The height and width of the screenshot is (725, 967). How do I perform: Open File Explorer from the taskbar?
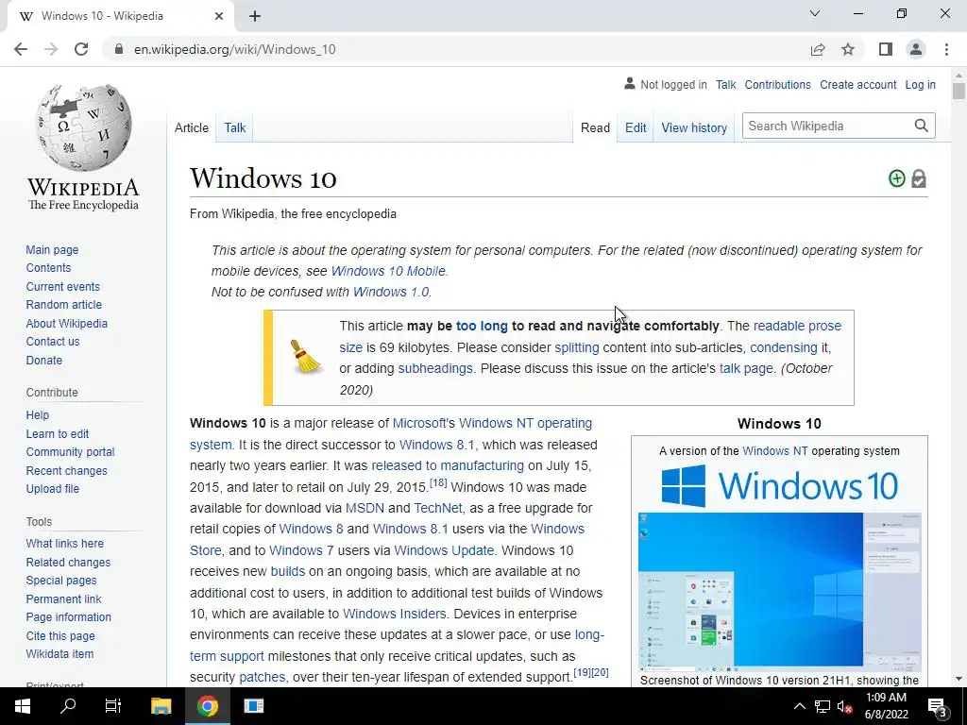pyautogui.click(x=161, y=706)
